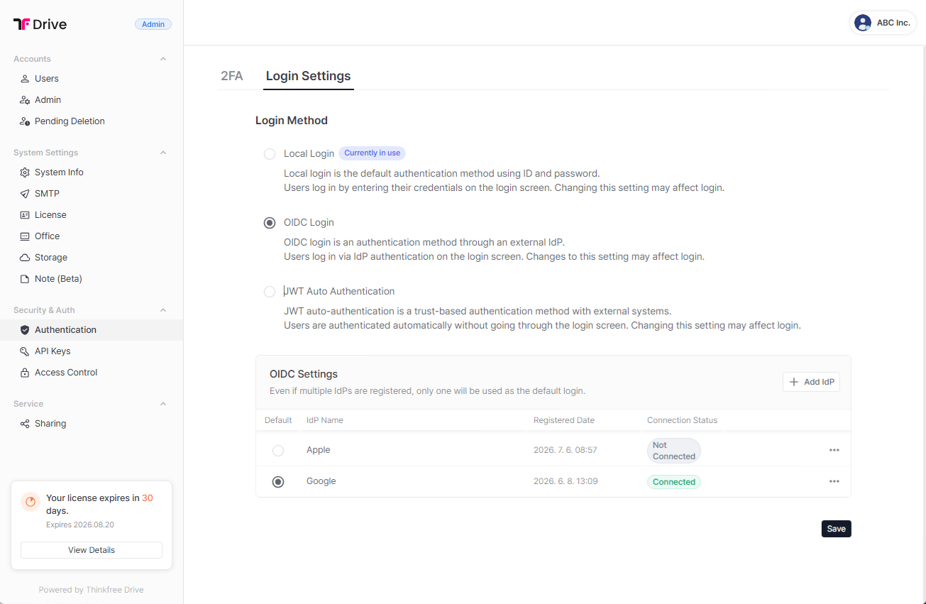Select the Local Login radio button
926x604 pixels.
pos(270,154)
